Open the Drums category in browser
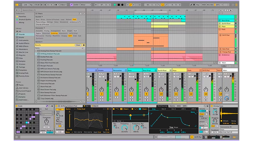The width and height of the screenshot is (253, 141). (21, 37)
